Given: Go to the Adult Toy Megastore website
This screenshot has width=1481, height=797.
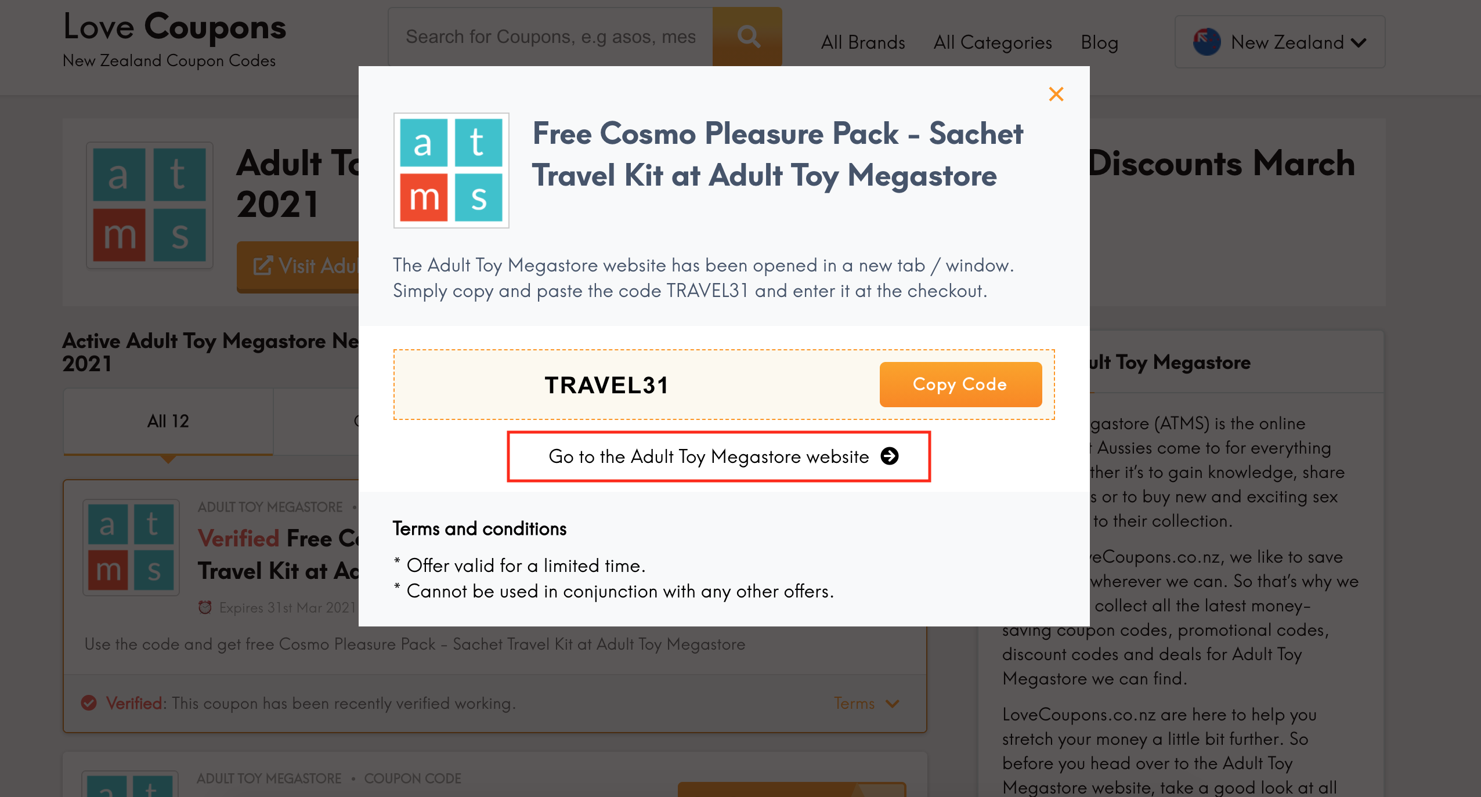Looking at the screenshot, I should (718, 456).
